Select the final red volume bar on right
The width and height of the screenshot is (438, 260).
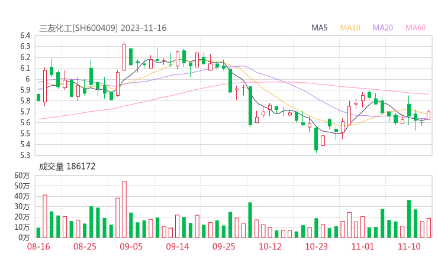tap(429, 228)
